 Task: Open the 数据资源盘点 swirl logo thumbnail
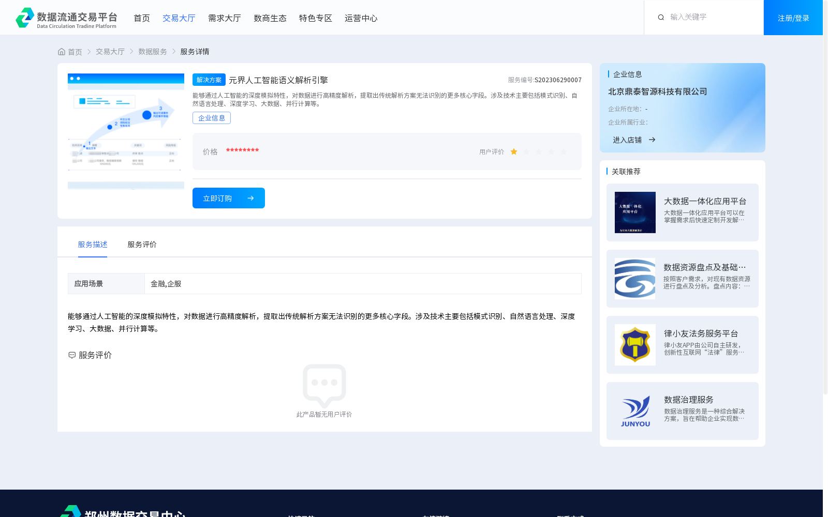pos(635,279)
